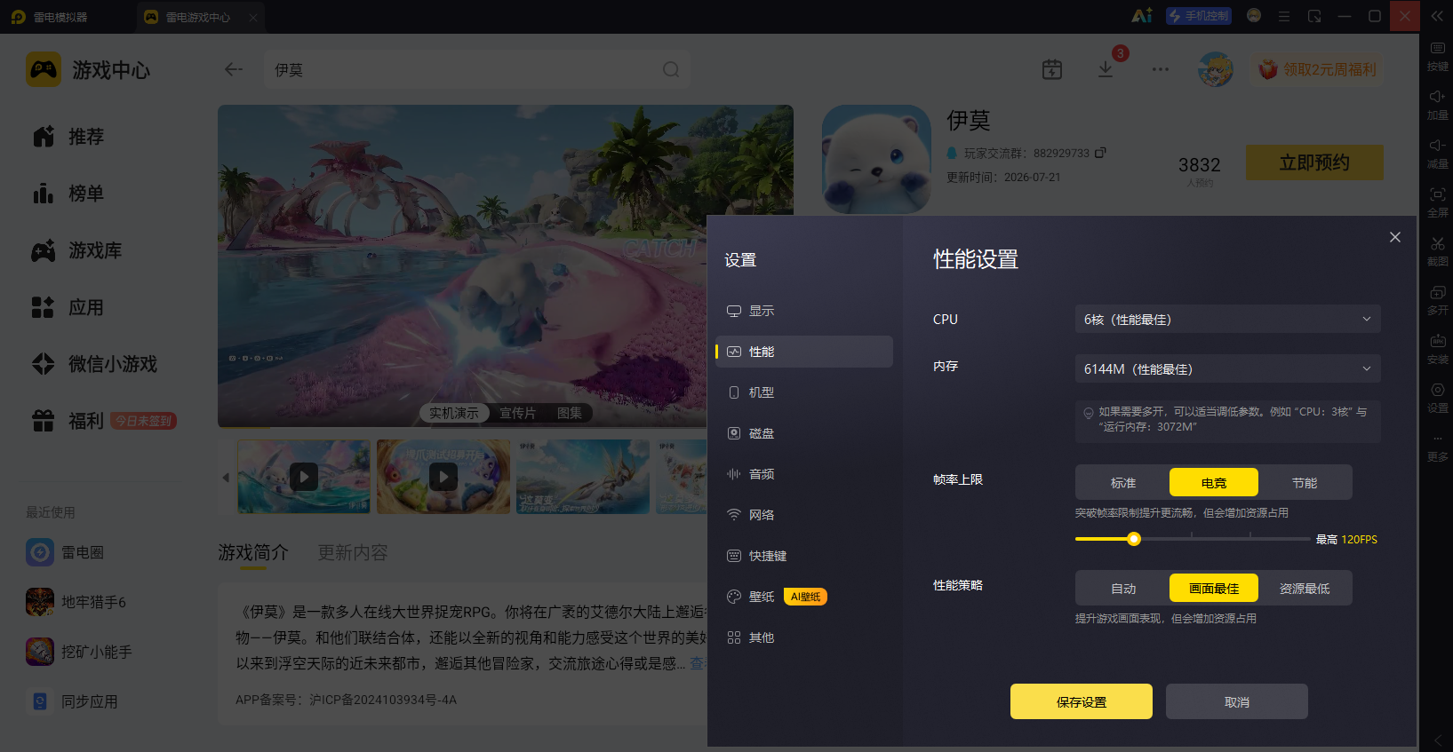Expand the 内存 memory dropdown
Image resolution: width=1453 pixels, height=752 pixels.
click(x=1228, y=368)
